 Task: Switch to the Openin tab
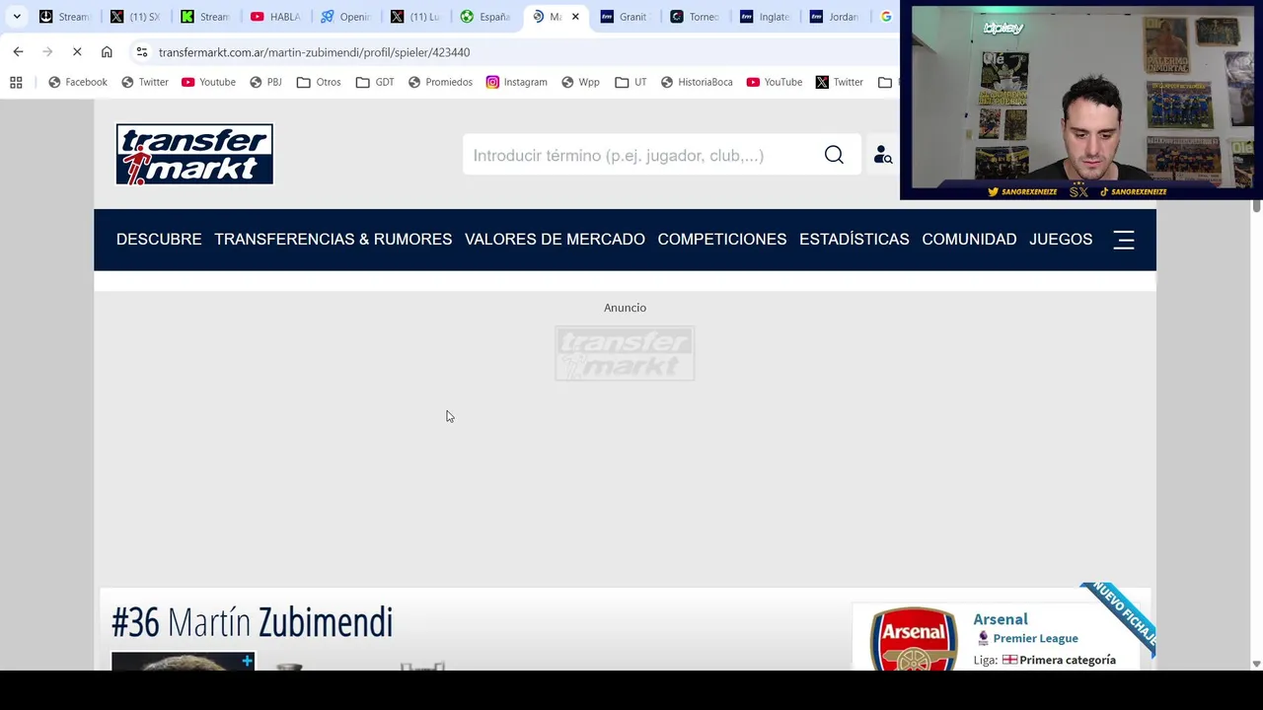tap(346, 17)
